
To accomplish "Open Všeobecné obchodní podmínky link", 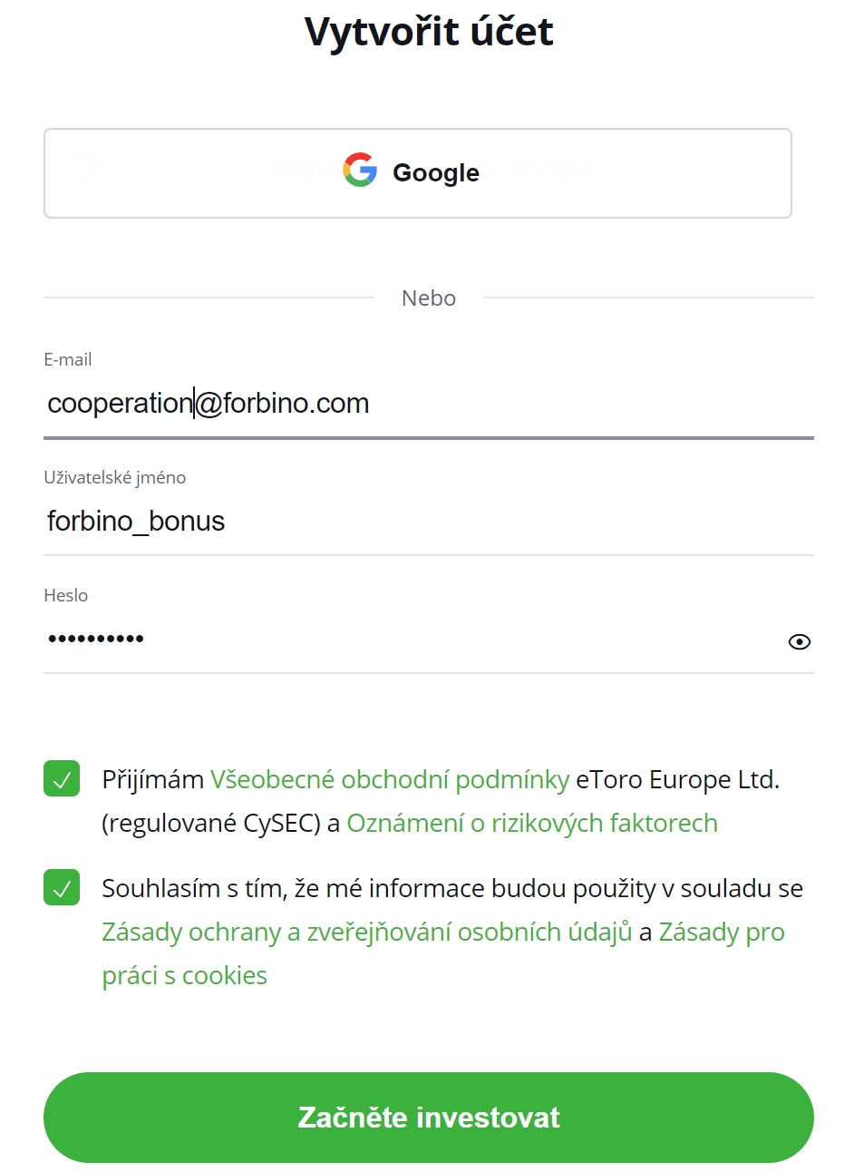I will click(x=390, y=780).
